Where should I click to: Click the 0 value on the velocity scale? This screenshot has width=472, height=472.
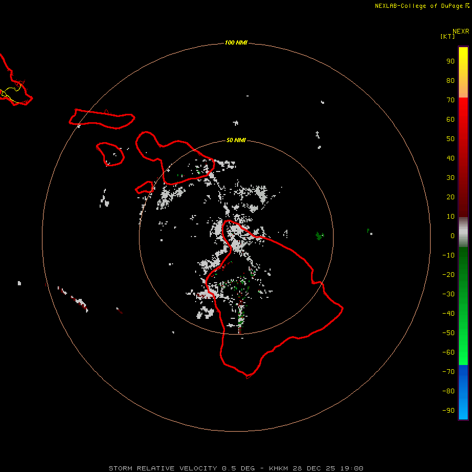click(x=453, y=235)
